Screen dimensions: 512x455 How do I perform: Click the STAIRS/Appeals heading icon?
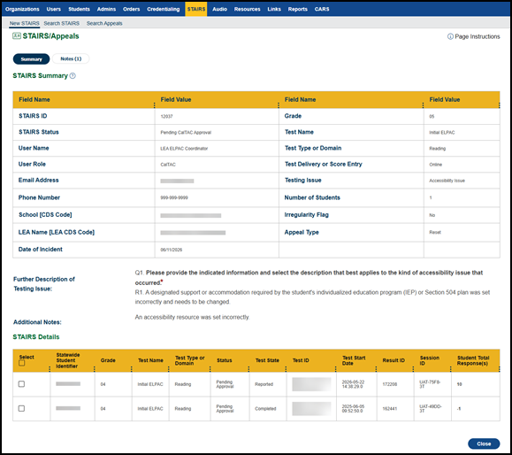(x=17, y=36)
